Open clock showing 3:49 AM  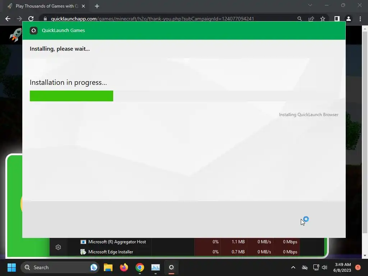(x=342, y=267)
